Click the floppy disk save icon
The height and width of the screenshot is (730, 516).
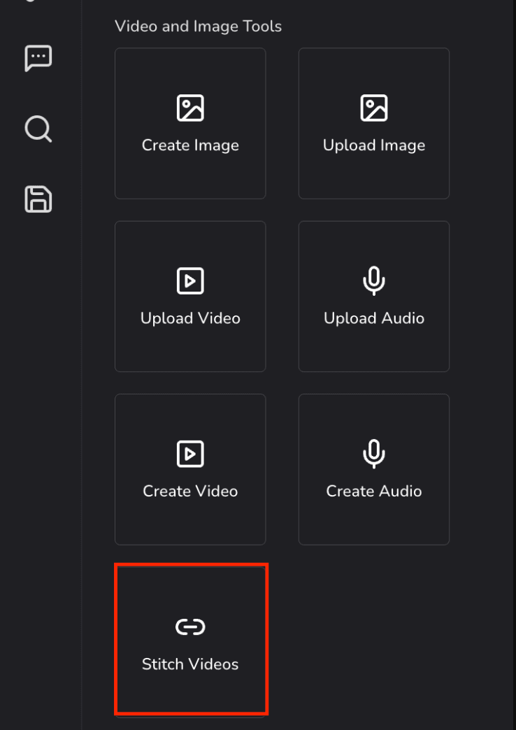click(38, 199)
